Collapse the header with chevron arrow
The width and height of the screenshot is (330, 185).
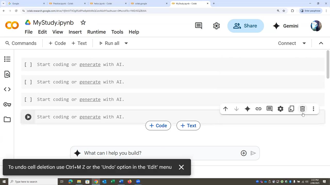321,43
